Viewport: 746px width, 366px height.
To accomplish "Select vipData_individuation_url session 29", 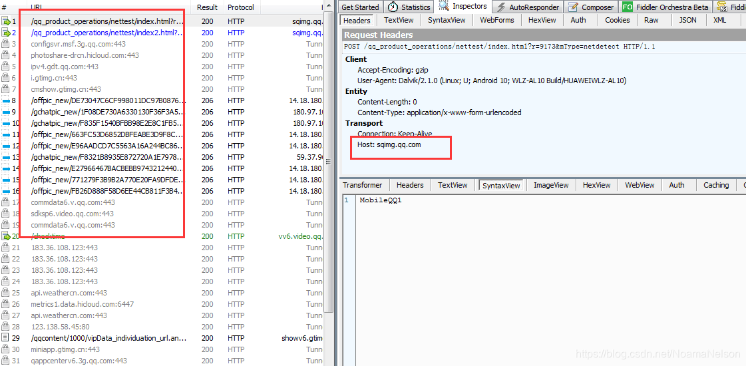I will (x=162, y=339).
